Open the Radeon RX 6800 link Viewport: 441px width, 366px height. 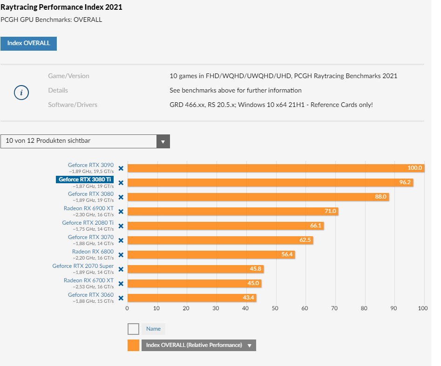[x=93, y=252]
